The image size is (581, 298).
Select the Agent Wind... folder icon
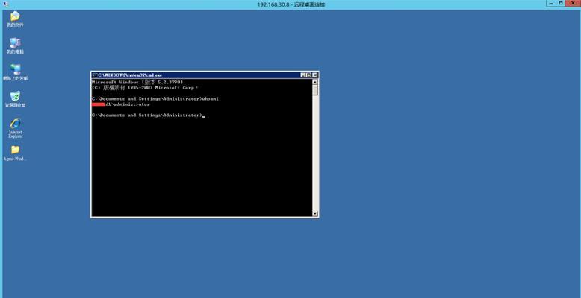[x=15, y=153]
